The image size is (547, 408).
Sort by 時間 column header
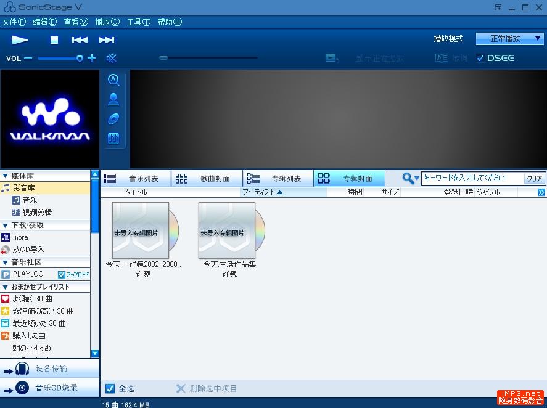355,192
